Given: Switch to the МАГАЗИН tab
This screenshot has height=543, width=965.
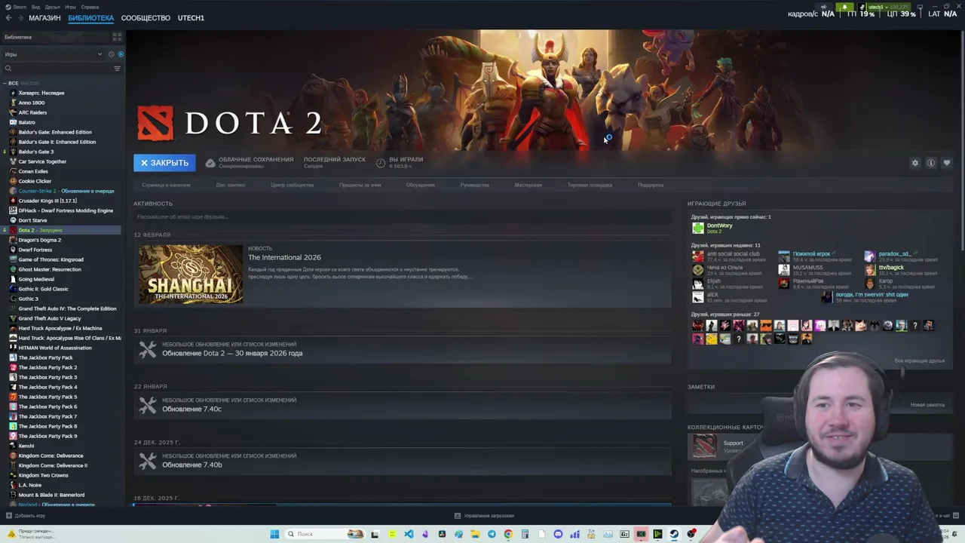Looking at the screenshot, I should [44, 17].
